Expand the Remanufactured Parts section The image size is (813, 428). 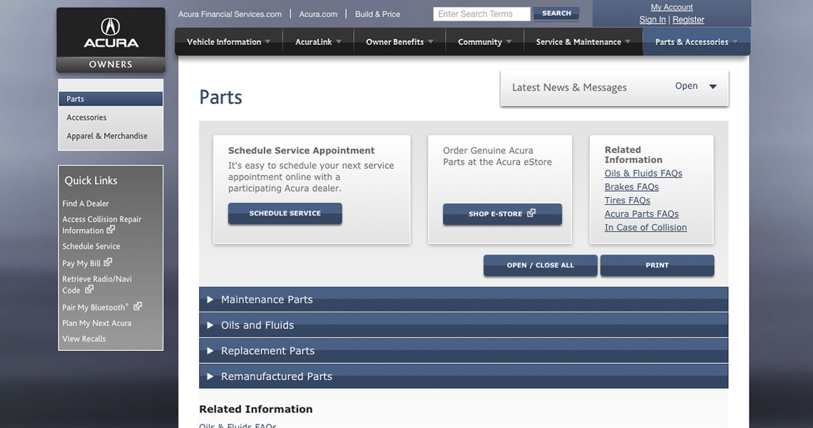pos(276,377)
